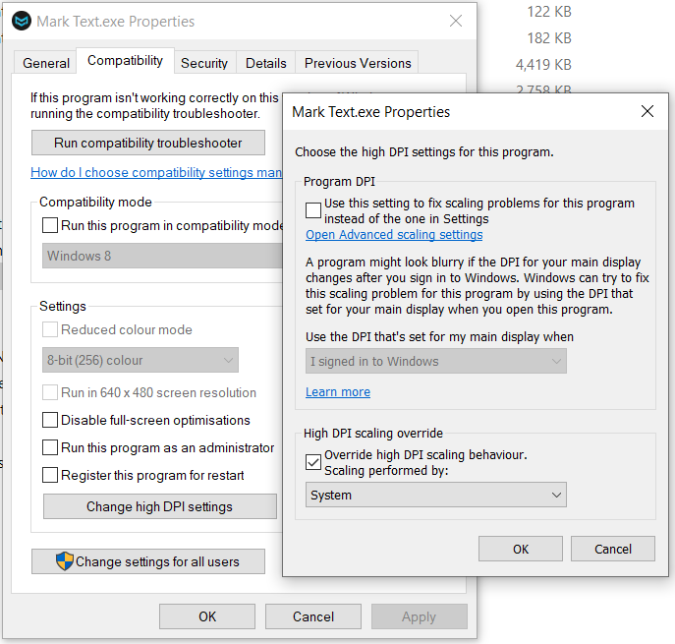The width and height of the screenshot is (675, 644).
Task: Open the 'System' scaling performed by dropdown
Action: 435,495
